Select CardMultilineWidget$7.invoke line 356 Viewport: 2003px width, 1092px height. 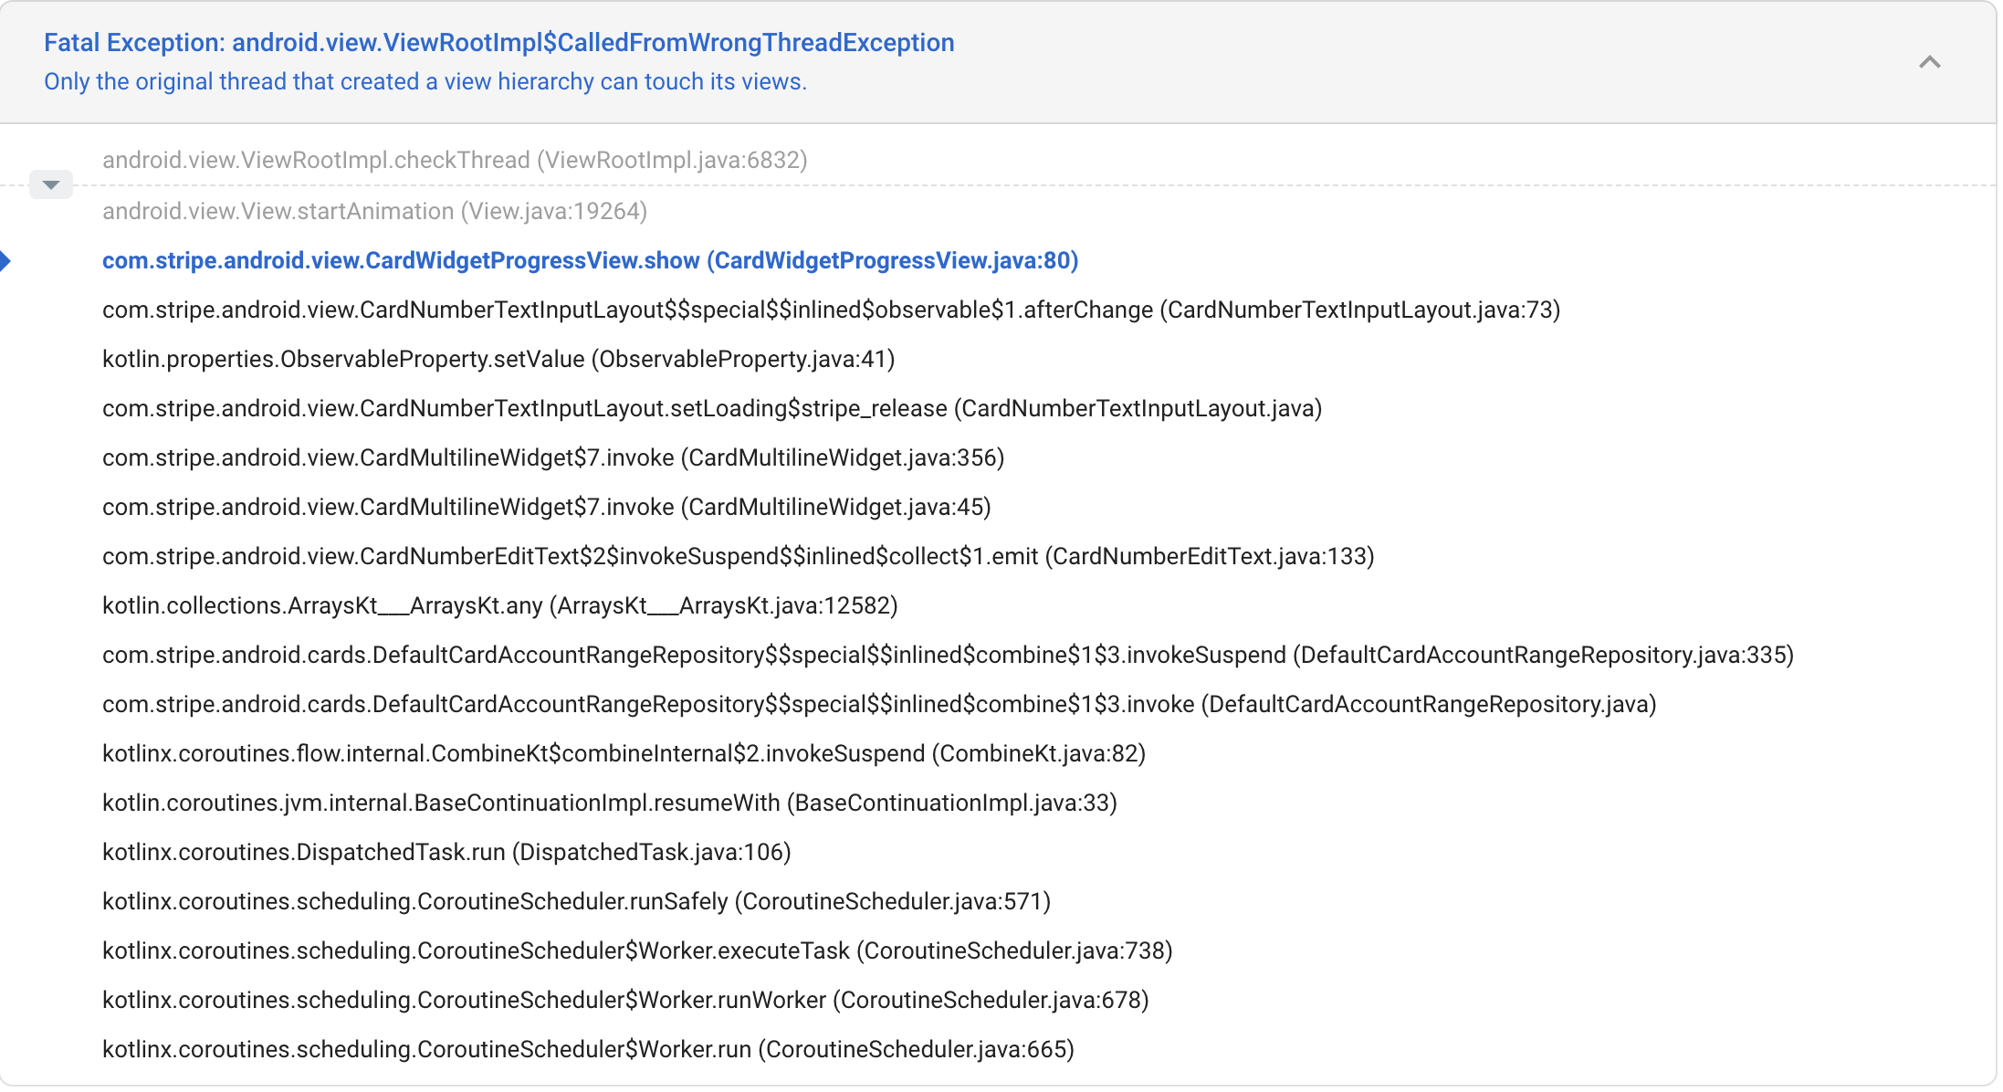(551, 457)
